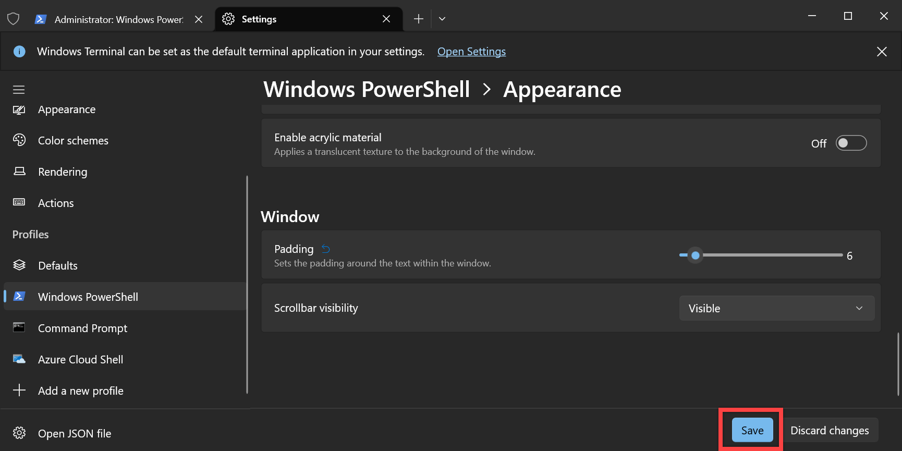Click the Command Prompt profile icon
902x451 pixels.
tap(19, 327)
